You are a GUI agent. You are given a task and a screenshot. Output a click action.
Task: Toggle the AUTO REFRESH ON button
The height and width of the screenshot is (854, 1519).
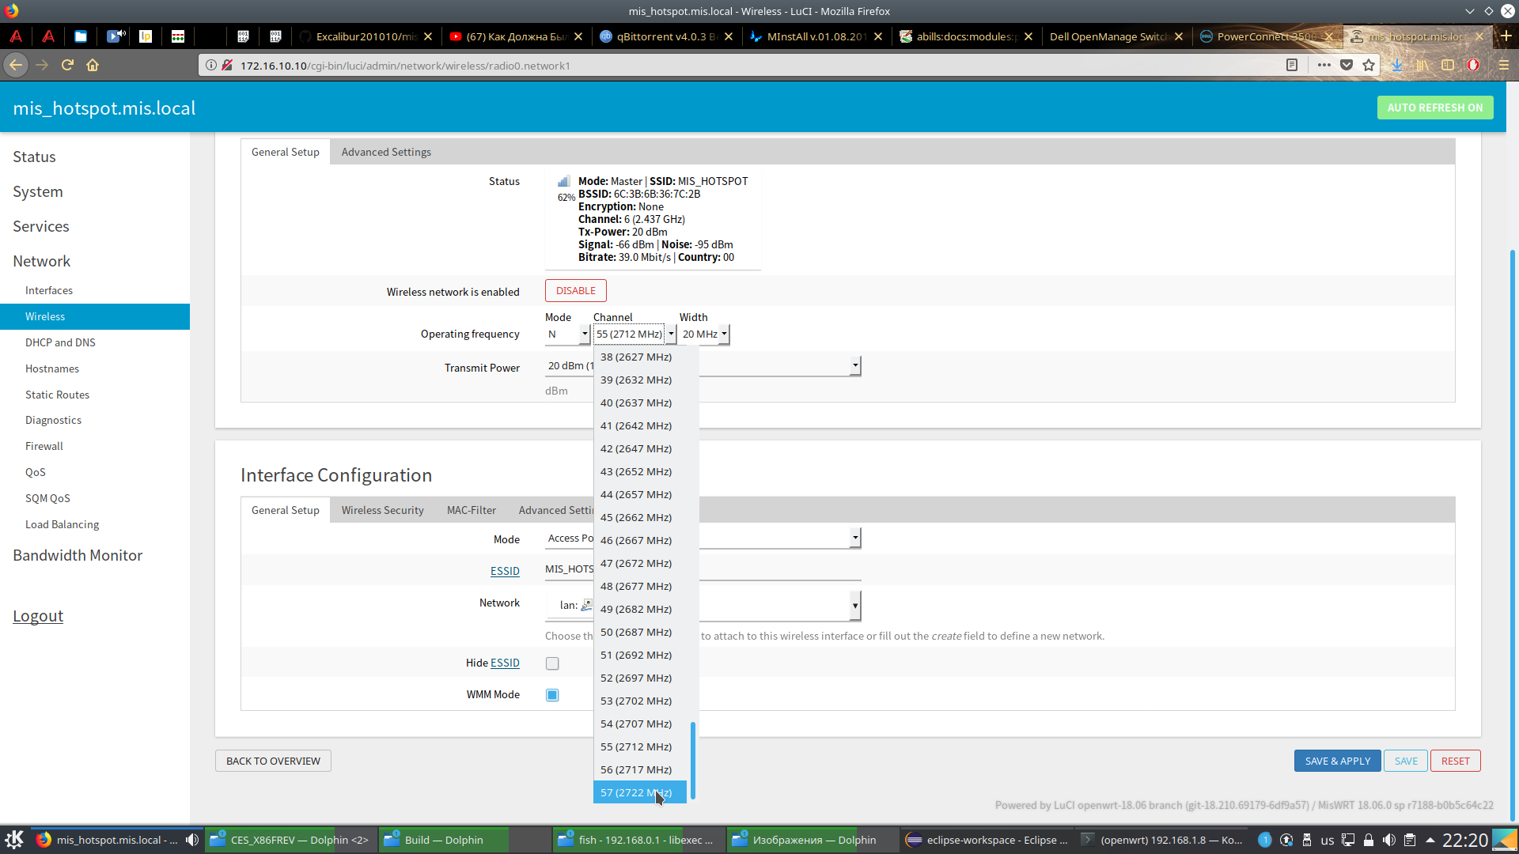coord(1434,108)
